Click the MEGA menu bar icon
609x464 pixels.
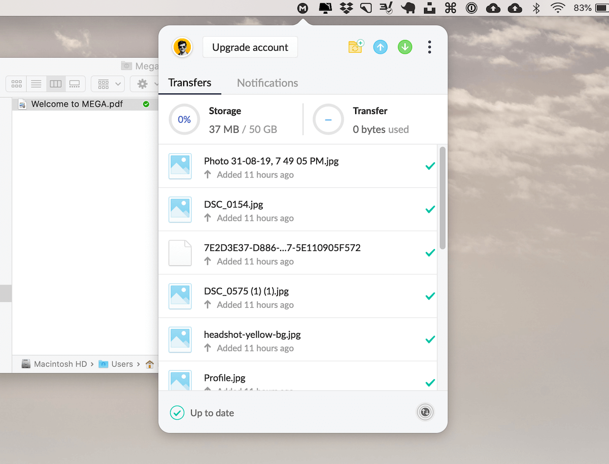[303, 8]
